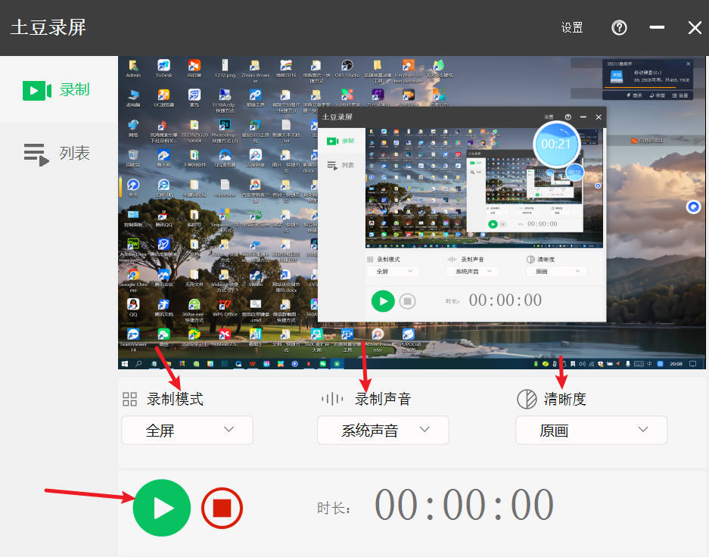Open the 列表 recordings list tab
The width and height of the screenshot is (709, 557).
pyautogui.click(x=58, y=154)
